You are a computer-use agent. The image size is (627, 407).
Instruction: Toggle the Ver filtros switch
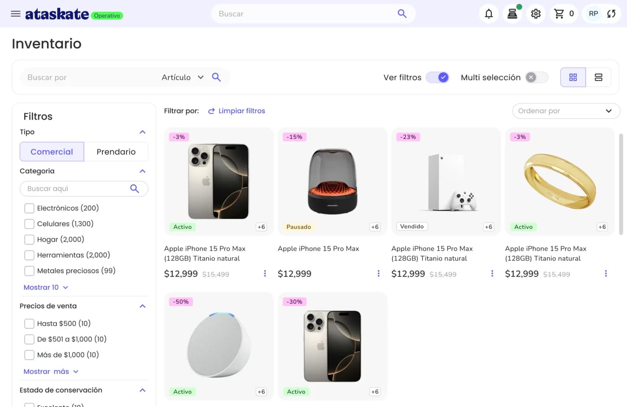tap(438, 77)
